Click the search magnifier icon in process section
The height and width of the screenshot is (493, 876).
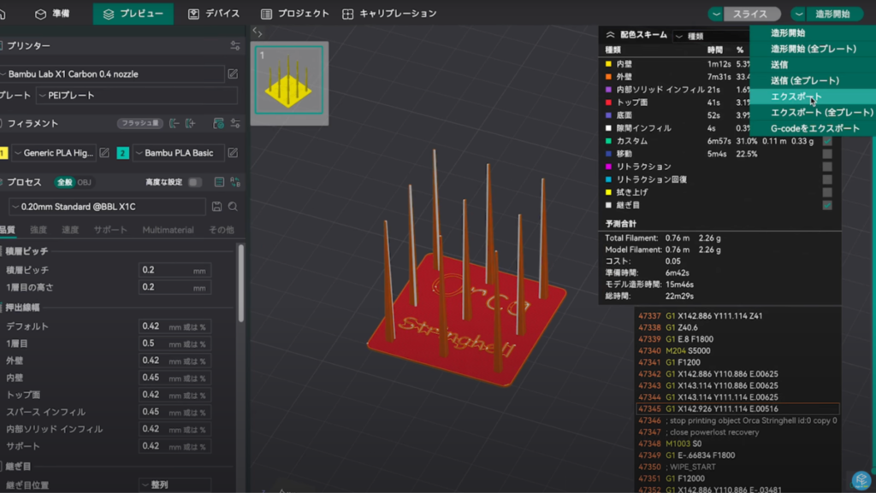(233, 207)
